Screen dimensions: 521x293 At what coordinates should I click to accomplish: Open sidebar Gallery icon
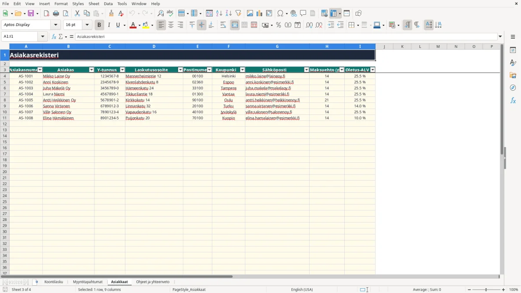coord(513,76)
